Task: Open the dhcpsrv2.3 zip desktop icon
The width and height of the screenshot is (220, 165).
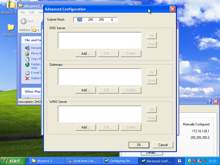Action: point(11,5)
